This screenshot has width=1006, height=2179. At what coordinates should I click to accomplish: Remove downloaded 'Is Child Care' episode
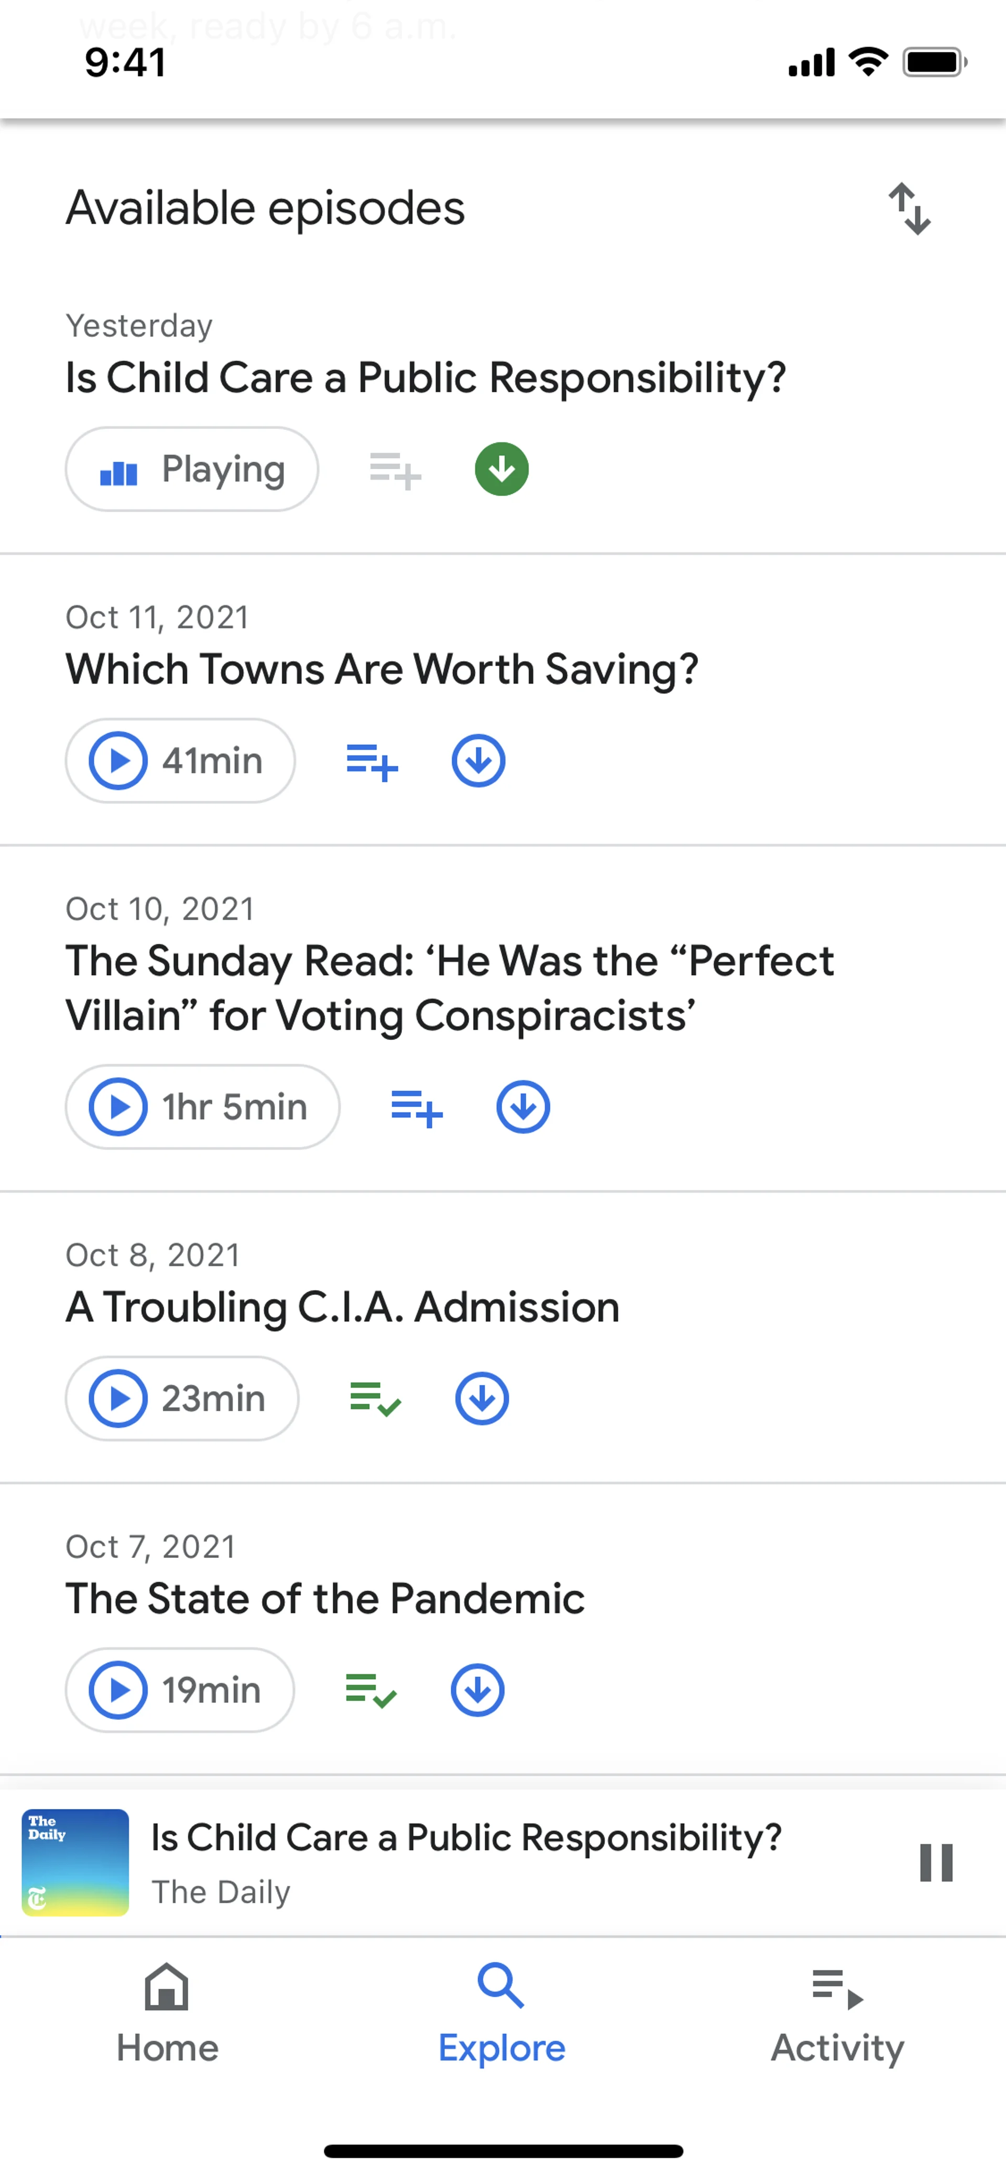click(501, 470)
